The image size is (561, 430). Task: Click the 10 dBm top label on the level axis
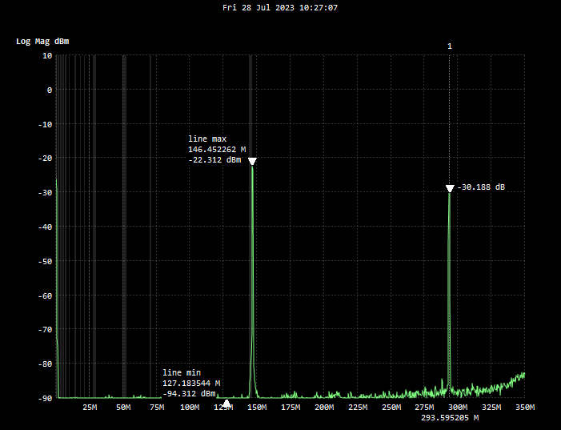pos(47,55)
